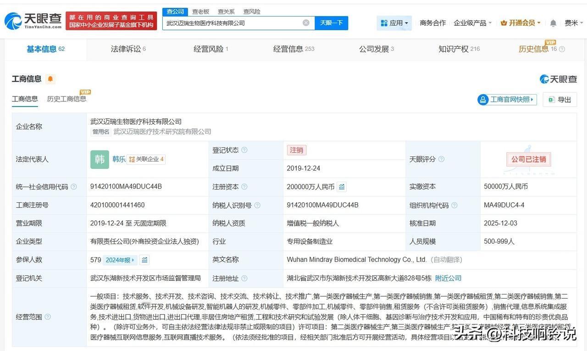Click the help icon beside 天眼评分
The width and height of the screenshot is (587, 351).
(441, 159)
